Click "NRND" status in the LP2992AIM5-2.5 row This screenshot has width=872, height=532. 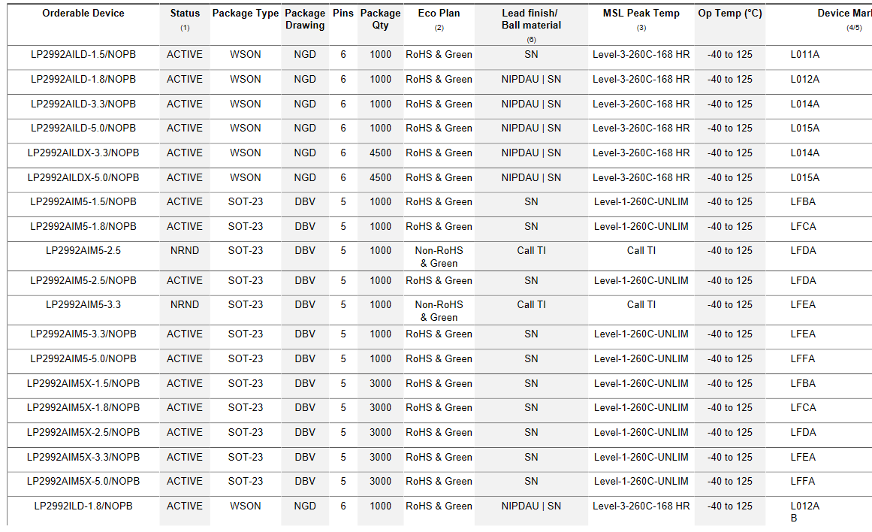[x=185, y=251]
